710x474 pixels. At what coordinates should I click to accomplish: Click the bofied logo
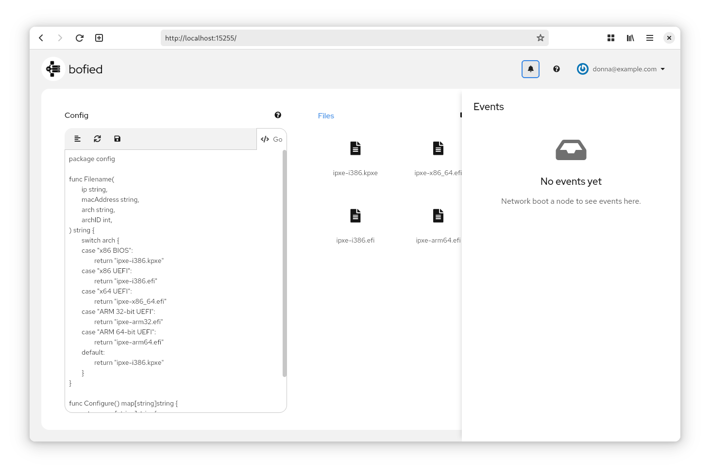click(x=72, y=69)
